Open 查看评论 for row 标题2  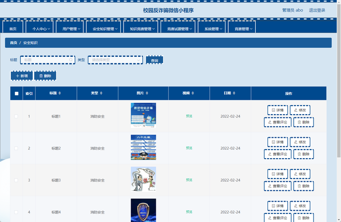pyautogui.click(x=278, y=154)
